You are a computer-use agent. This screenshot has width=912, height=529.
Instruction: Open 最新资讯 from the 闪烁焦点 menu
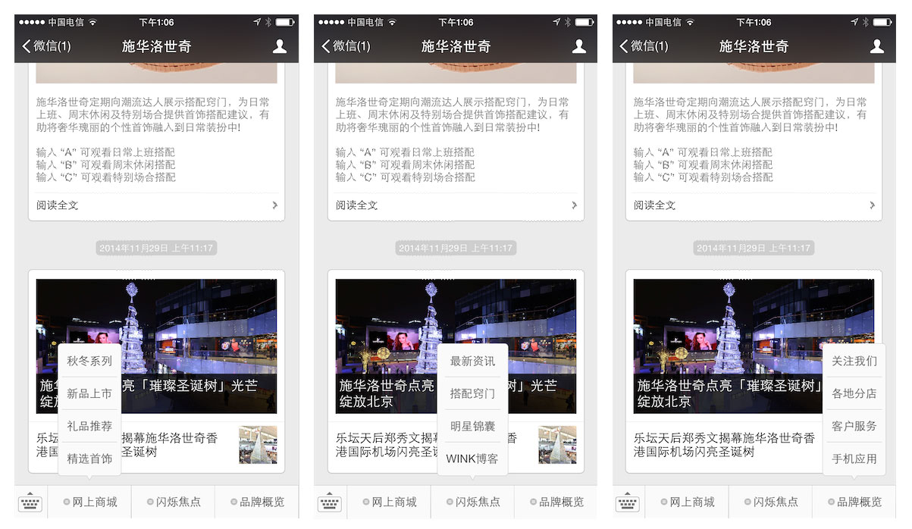coord(472,361)
